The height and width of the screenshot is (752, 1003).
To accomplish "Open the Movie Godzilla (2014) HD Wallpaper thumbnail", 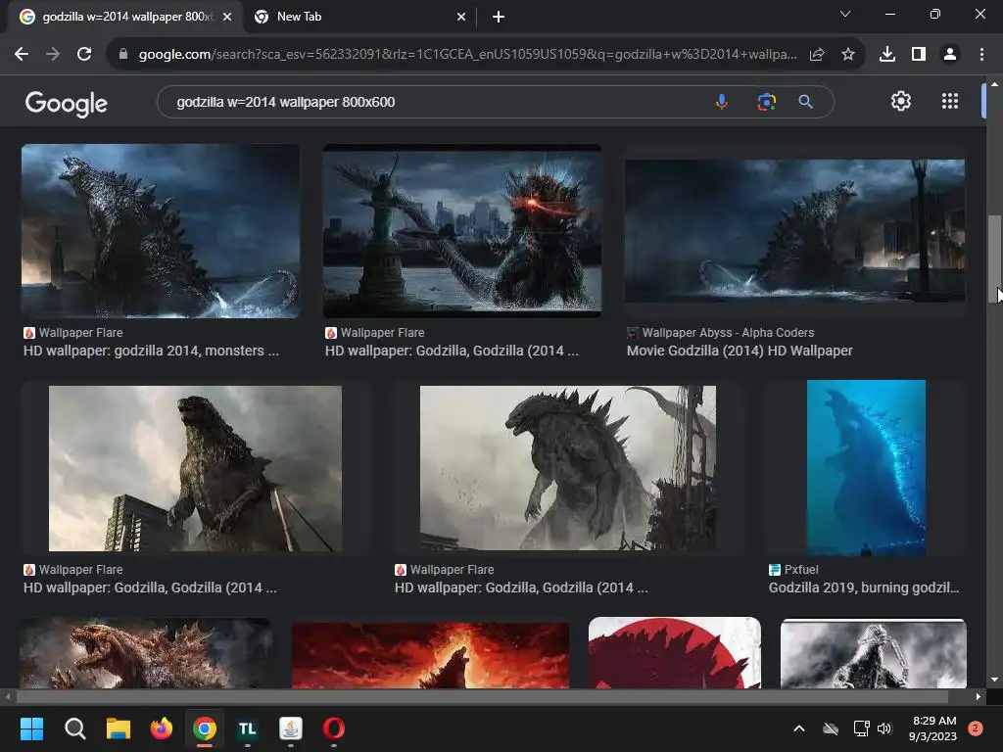I will click(x=794, y=231).
